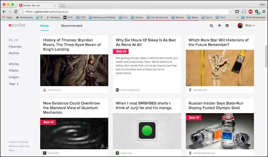Open the HTG bookmarks folder

click(81, 17)
